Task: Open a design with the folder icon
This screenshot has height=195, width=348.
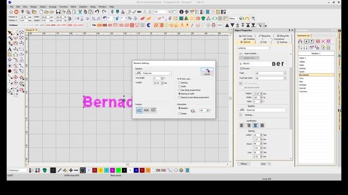Action: tap(46, 12)
